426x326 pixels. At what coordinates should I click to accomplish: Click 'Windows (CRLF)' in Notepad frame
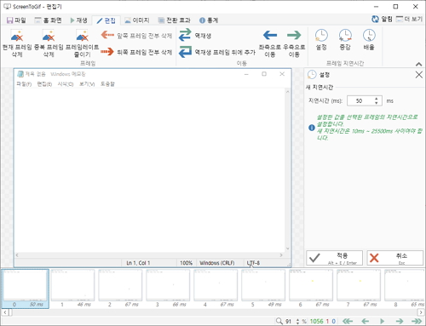click(216, 263)
